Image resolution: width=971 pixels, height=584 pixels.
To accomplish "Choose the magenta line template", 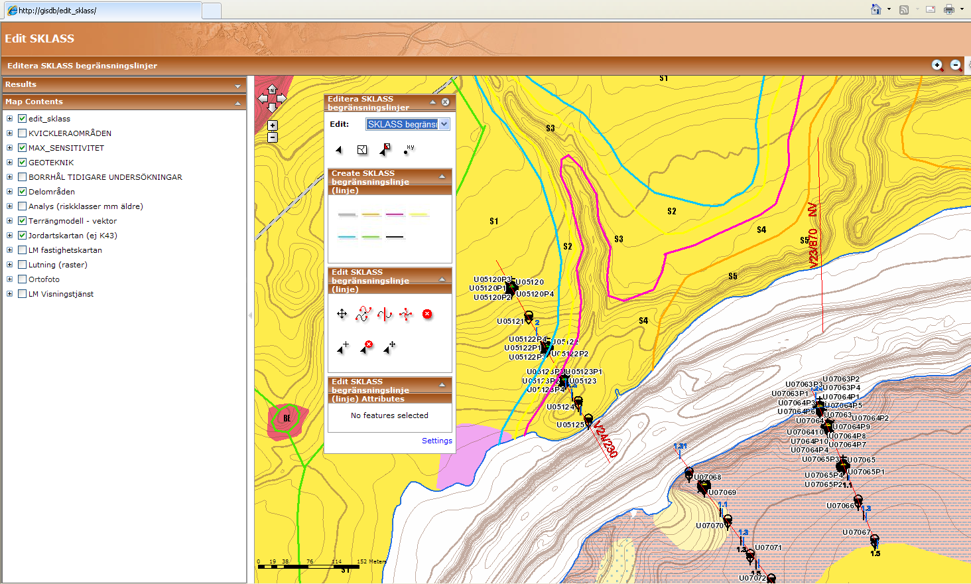I will 395,215.
